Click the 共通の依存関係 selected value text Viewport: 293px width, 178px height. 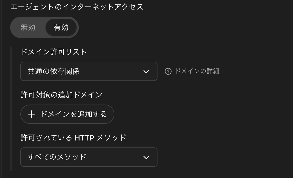click(x=54, y=71)
